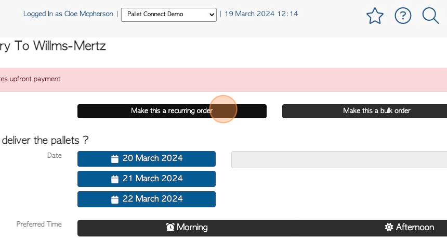Screen dimensions: 447x250
Task: Click the pink upfront payment alert banner
Action: point(223,80)
